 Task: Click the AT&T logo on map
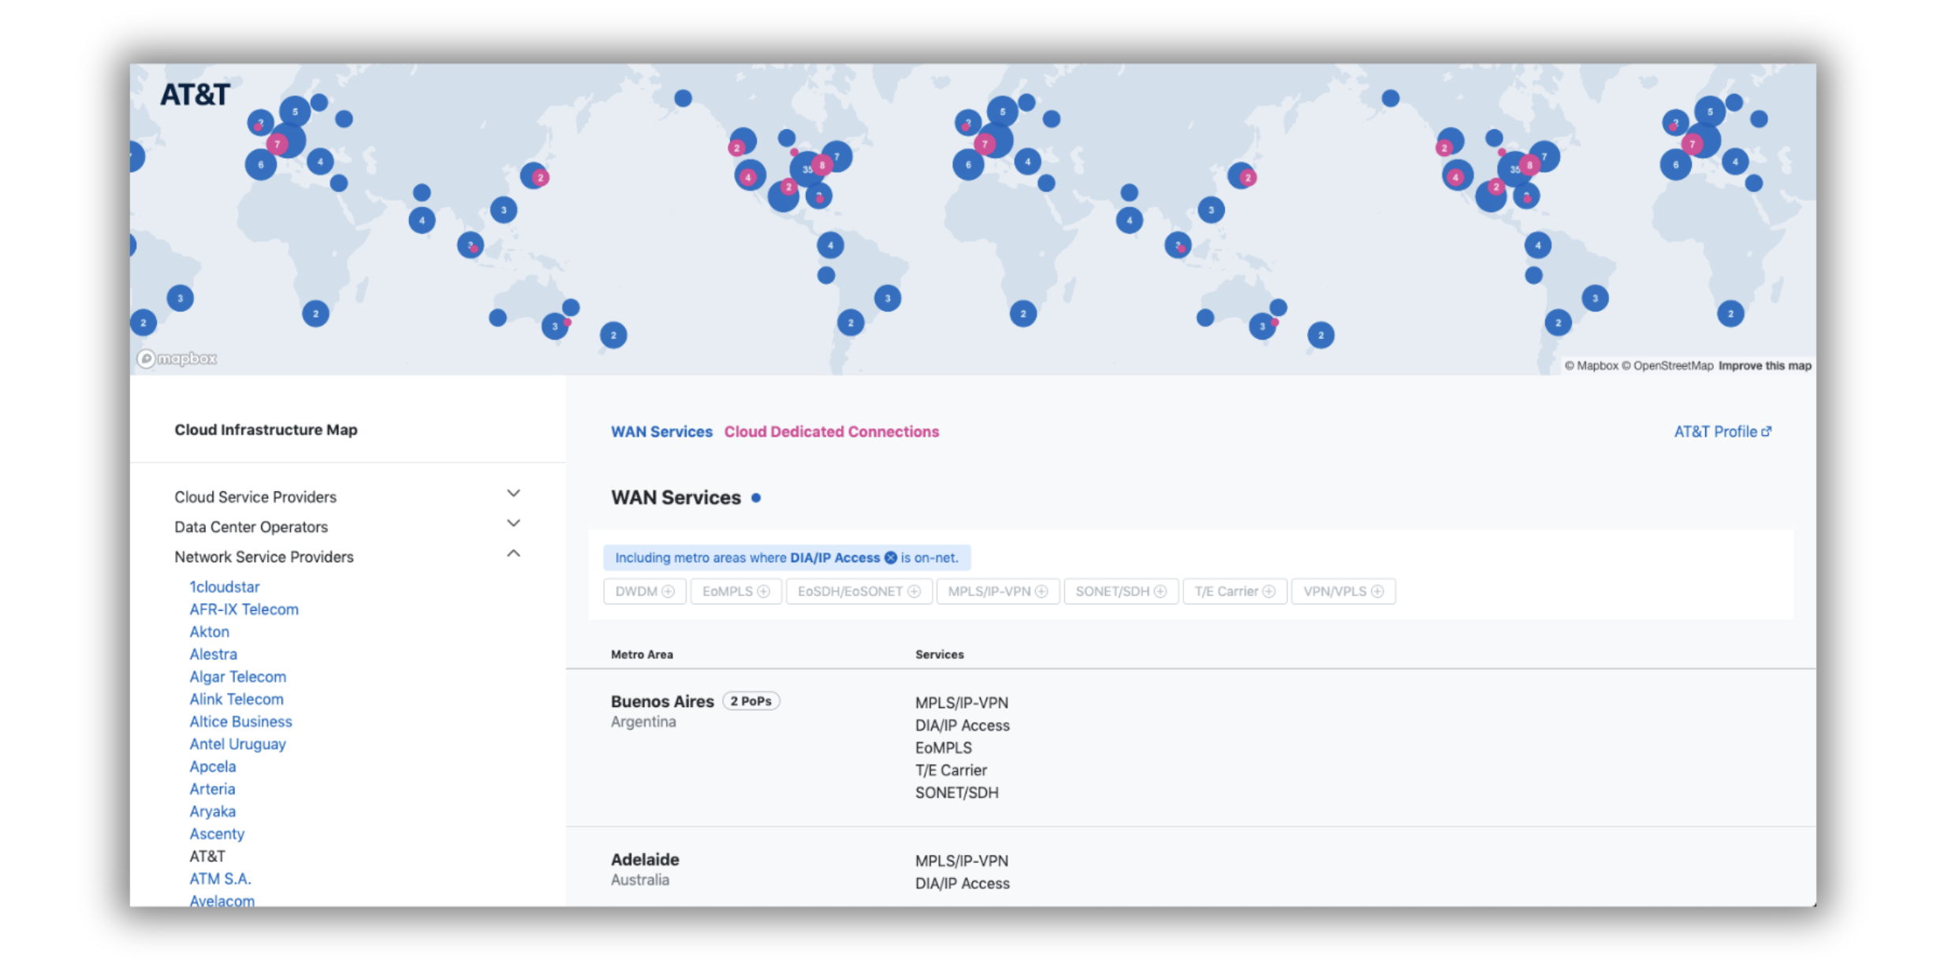click(195, 95)
